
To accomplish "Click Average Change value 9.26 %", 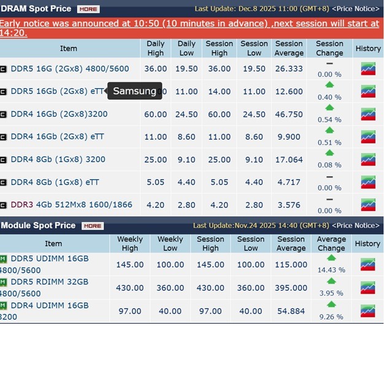I will tap(331, 317).
